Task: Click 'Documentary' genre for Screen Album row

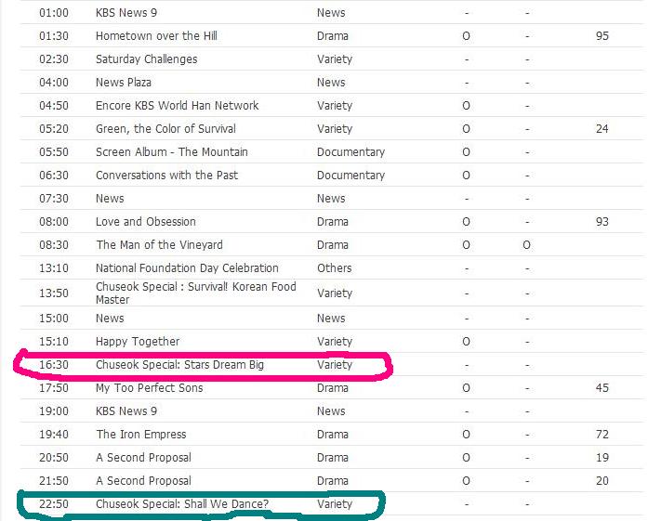Action: click(x=350, y=152)
